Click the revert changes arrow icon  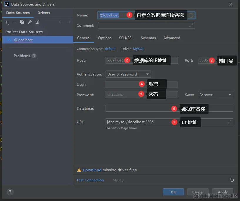click(232, 180)
